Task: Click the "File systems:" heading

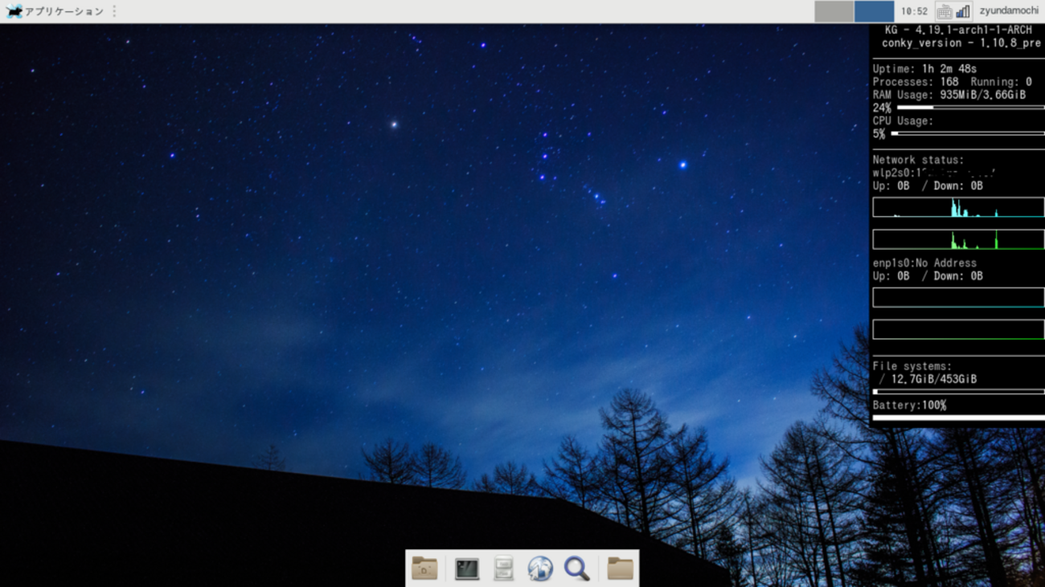Action: [x=912, y=366]
